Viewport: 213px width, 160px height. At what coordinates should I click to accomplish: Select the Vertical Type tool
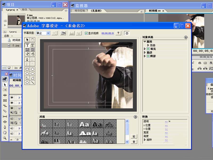click(x=32, y=45)
